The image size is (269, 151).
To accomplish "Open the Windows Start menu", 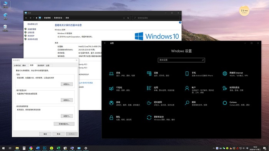I will tap(3, 148).
